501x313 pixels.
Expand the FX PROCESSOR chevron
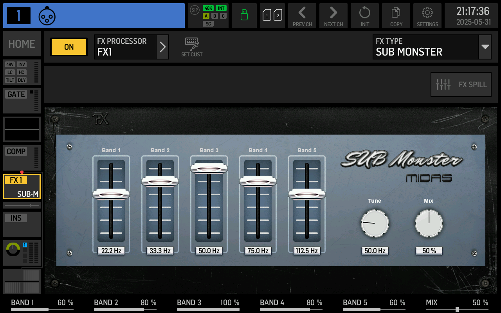tap(163, 47)
